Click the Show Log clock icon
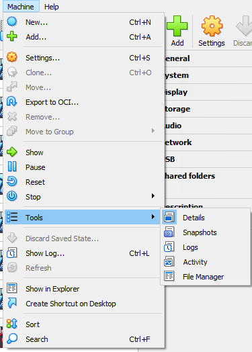Screen dimensions: 252x352 [12, 253]
